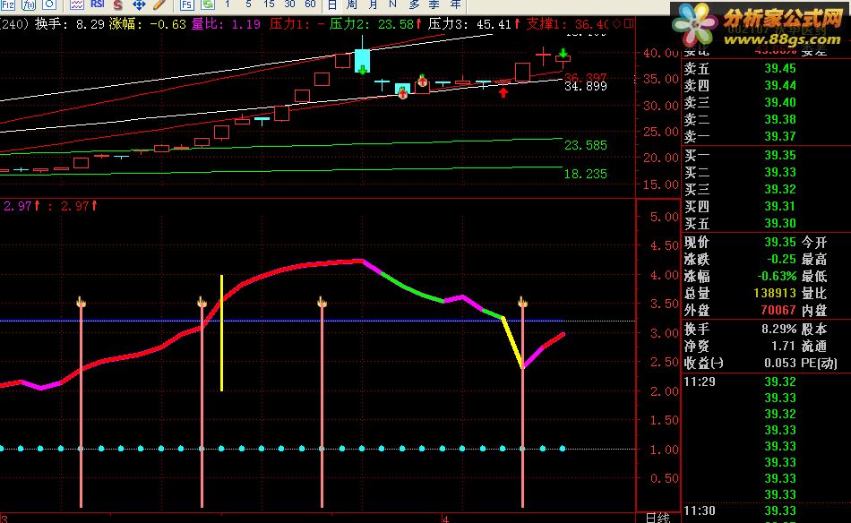Click the 11:30 tick trade at 39.33
The image size is (851, 523).
(x=740, y=510)
